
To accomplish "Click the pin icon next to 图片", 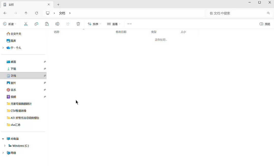I will (x=45, y=83).
